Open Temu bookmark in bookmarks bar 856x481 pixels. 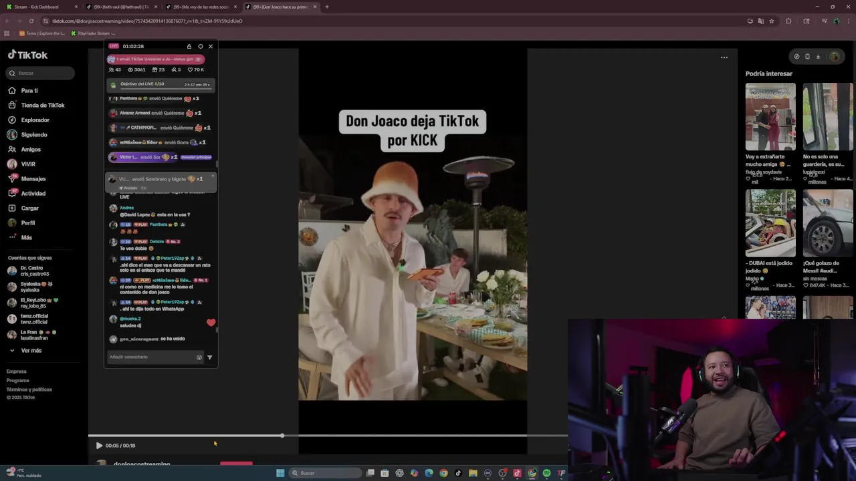click(42, 33)
